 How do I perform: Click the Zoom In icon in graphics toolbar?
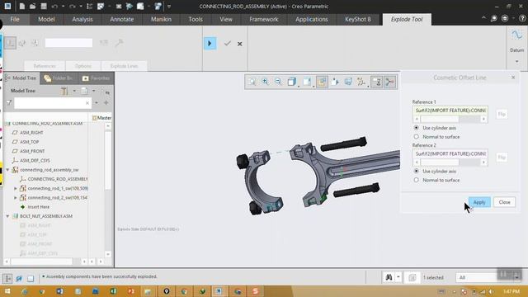click(266, 82)
